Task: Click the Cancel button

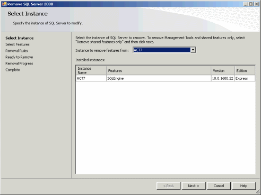Action: pyautogui.click(x=219, y=186)
